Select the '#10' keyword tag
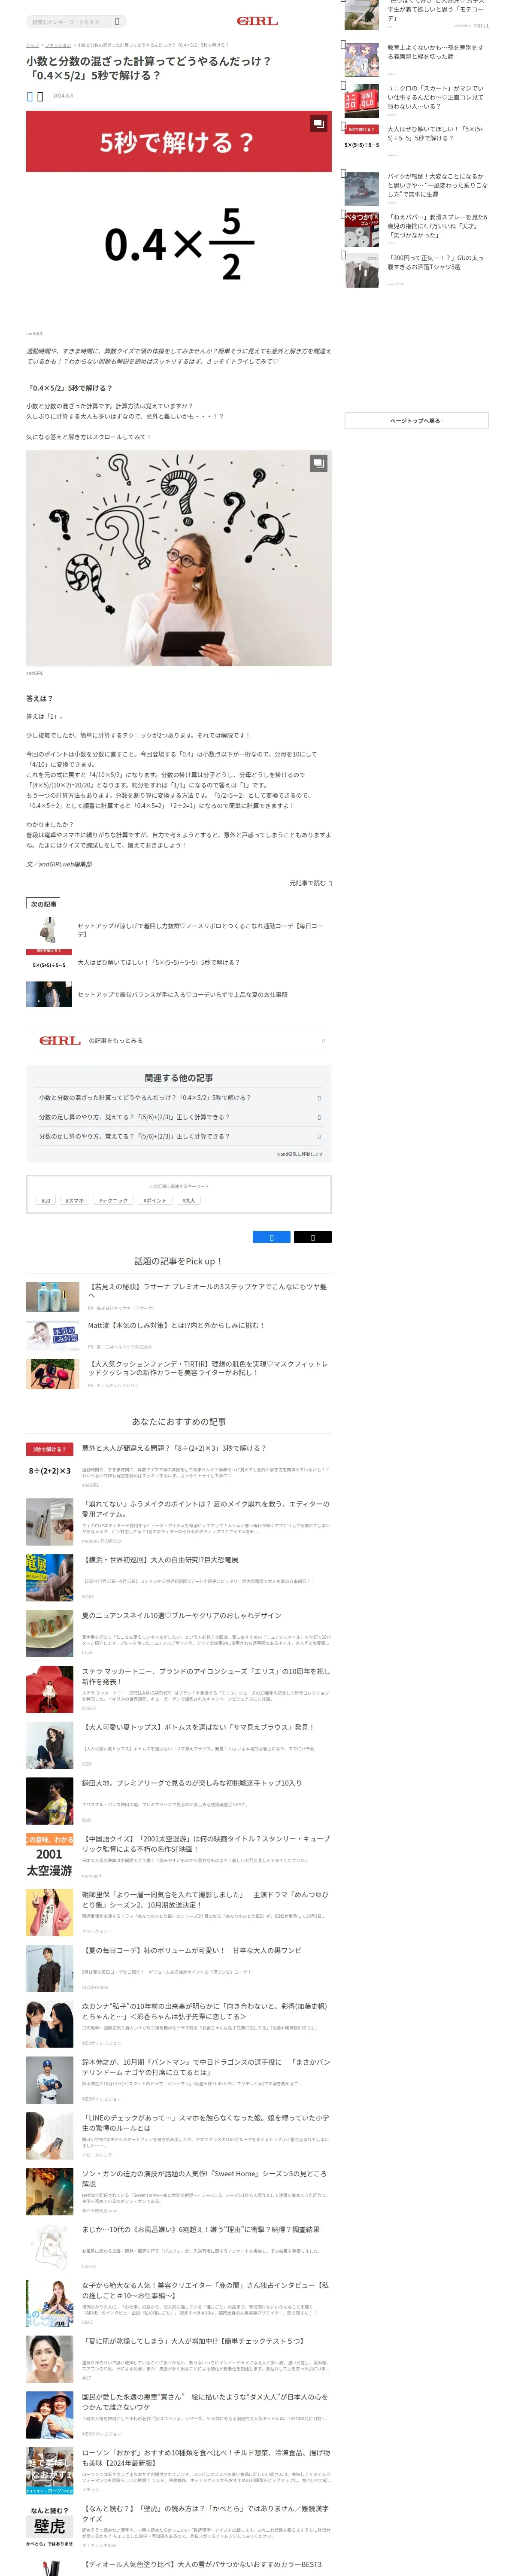Screen dimensions: 515x2576 pyautogui.click(x=45, y=1200)
